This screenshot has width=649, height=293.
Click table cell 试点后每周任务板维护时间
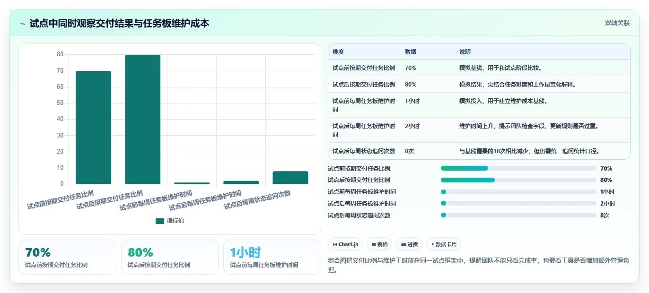pyautogui.click(x=364, y=130)
